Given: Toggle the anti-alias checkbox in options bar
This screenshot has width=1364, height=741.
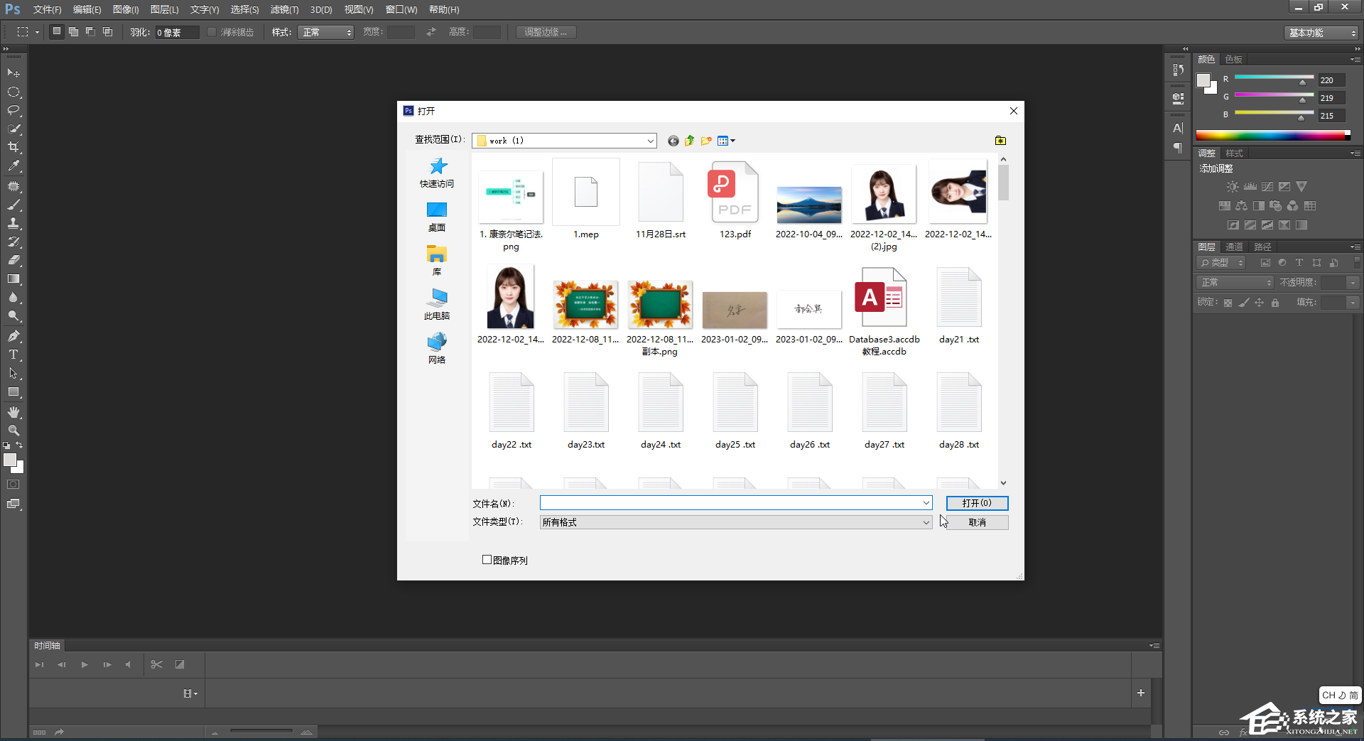Looking at the screenshot, I should (x=212, y=32).
